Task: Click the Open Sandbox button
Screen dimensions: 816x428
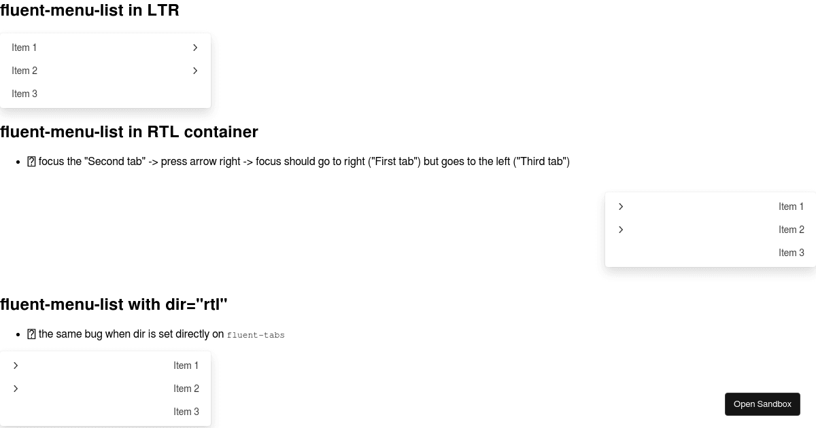Action: [x=762, y=404]
